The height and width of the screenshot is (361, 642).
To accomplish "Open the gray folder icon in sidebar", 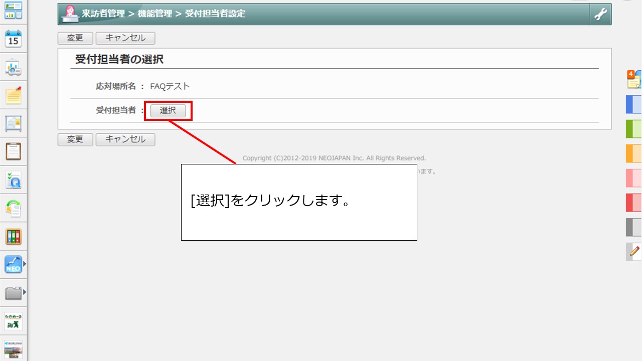I will (x=13, y=293).
